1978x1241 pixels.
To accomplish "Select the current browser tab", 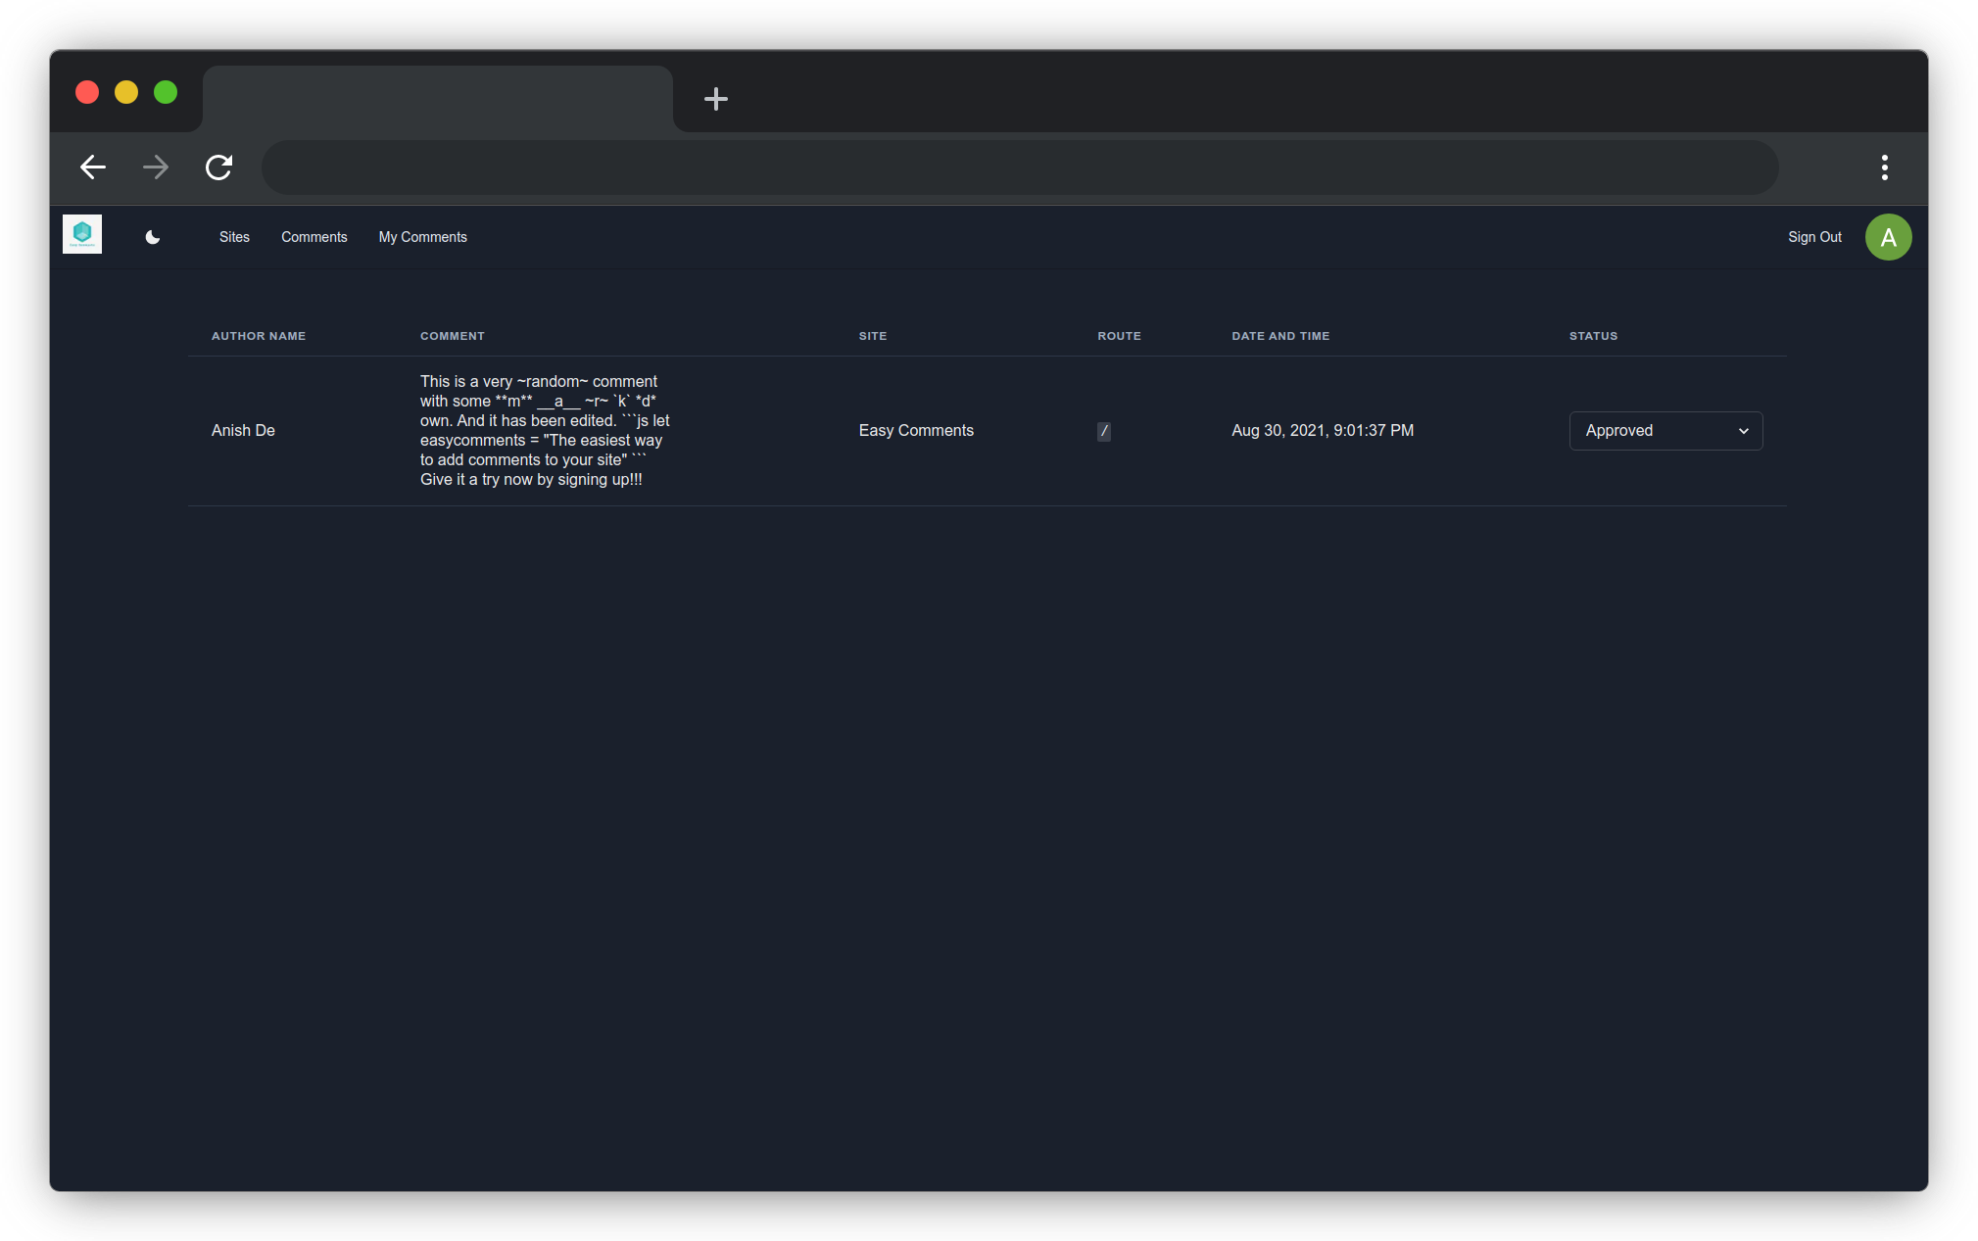I will click(437, 99).
